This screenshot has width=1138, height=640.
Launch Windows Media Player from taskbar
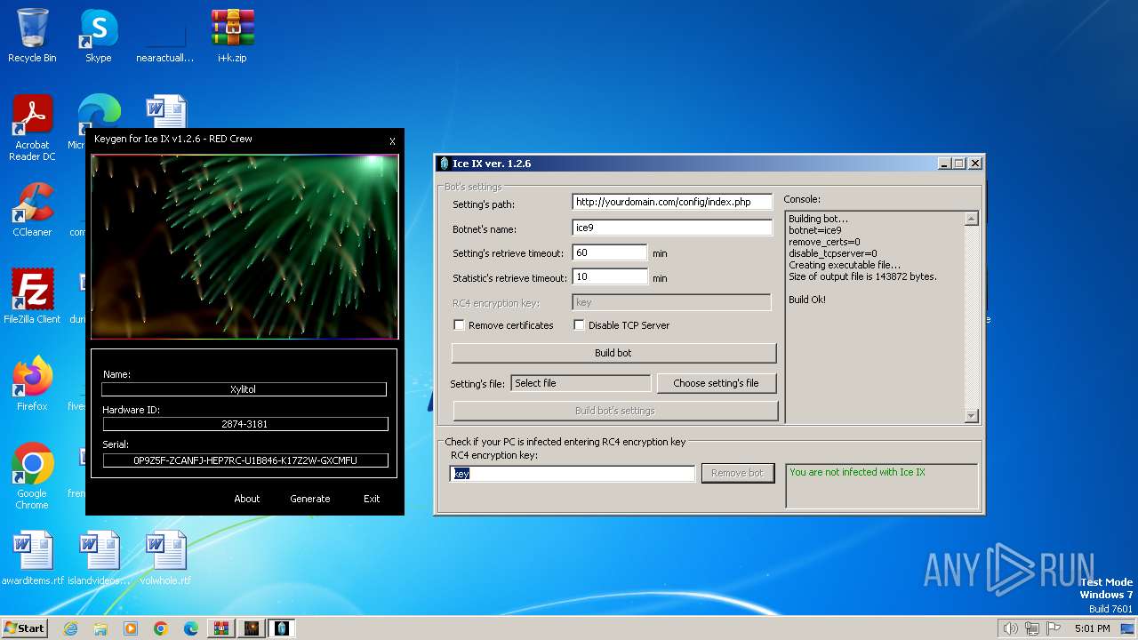[131, 628]
